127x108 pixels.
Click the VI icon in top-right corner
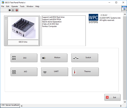coord(124,8)
